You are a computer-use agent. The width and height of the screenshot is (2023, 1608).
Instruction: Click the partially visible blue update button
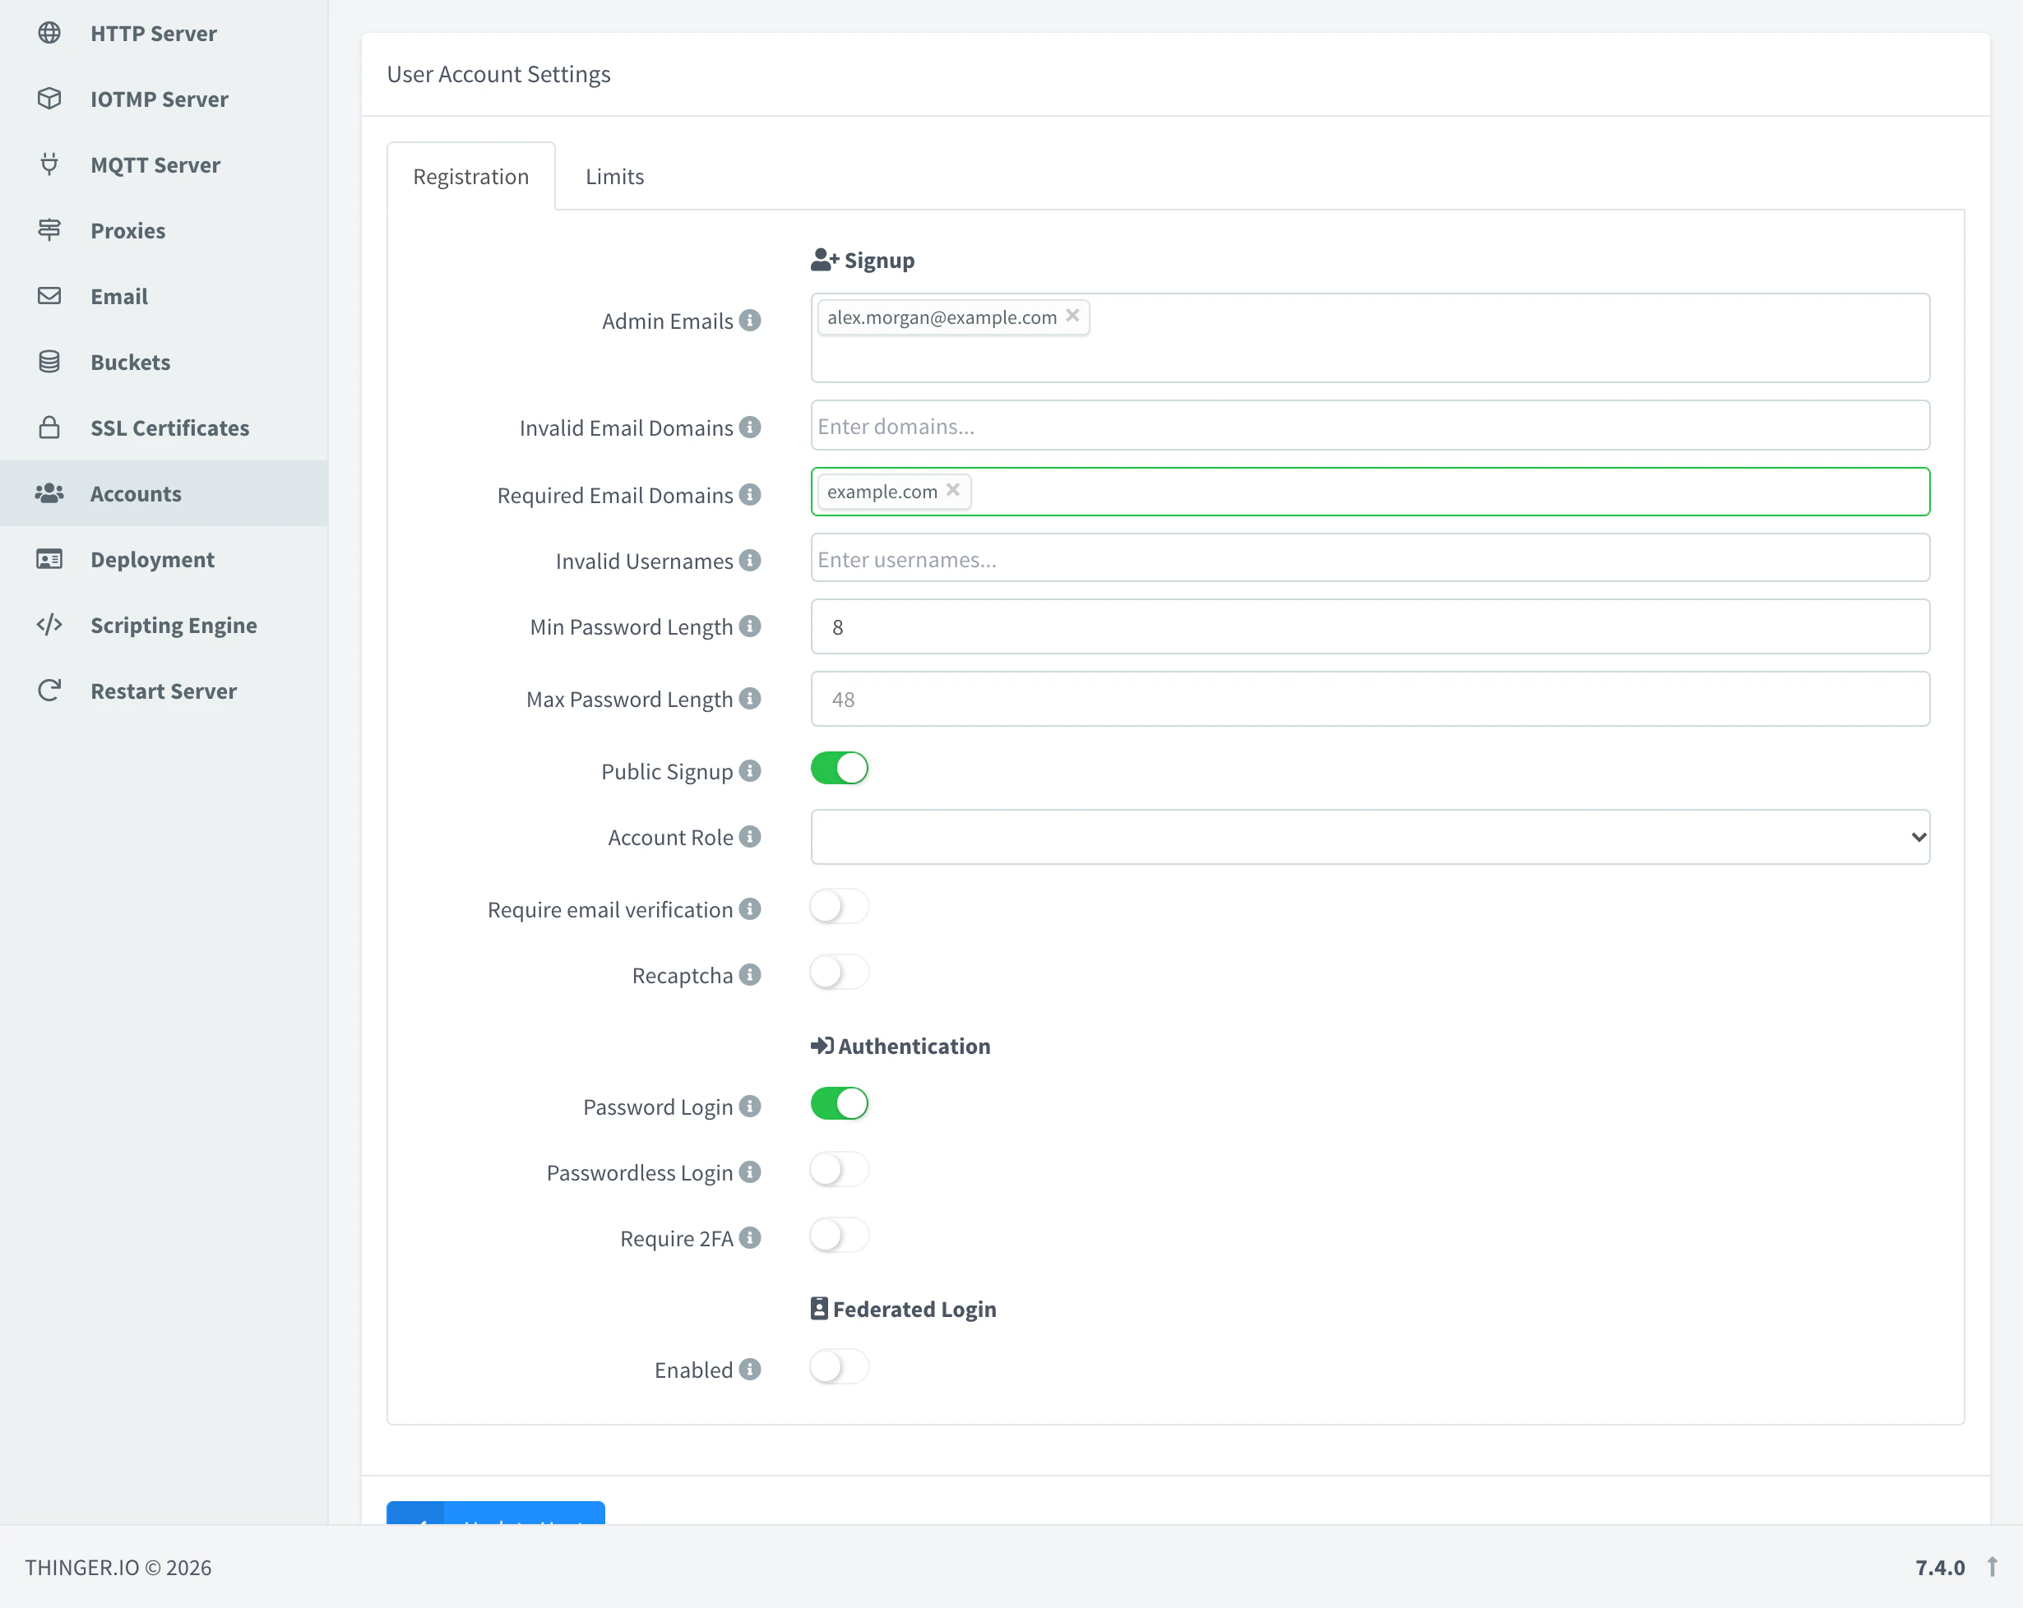495,1513
